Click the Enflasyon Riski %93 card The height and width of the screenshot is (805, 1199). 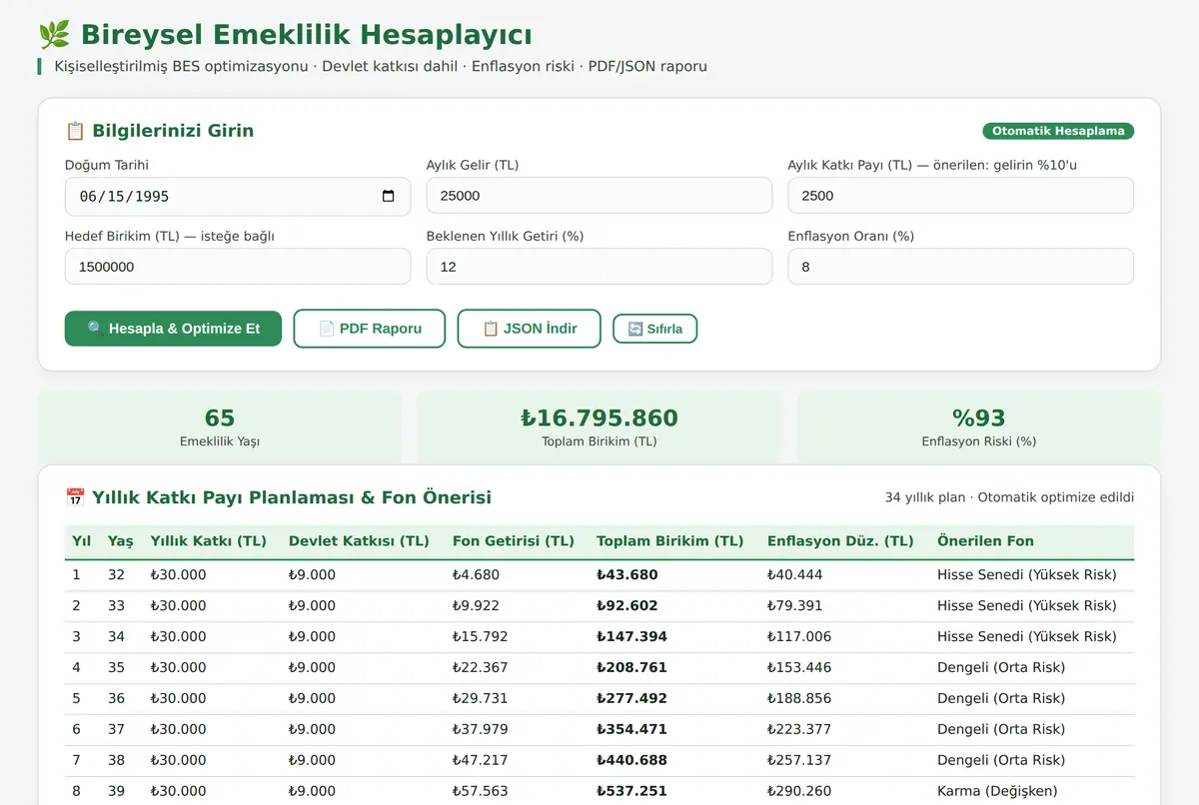coord(979,427)
